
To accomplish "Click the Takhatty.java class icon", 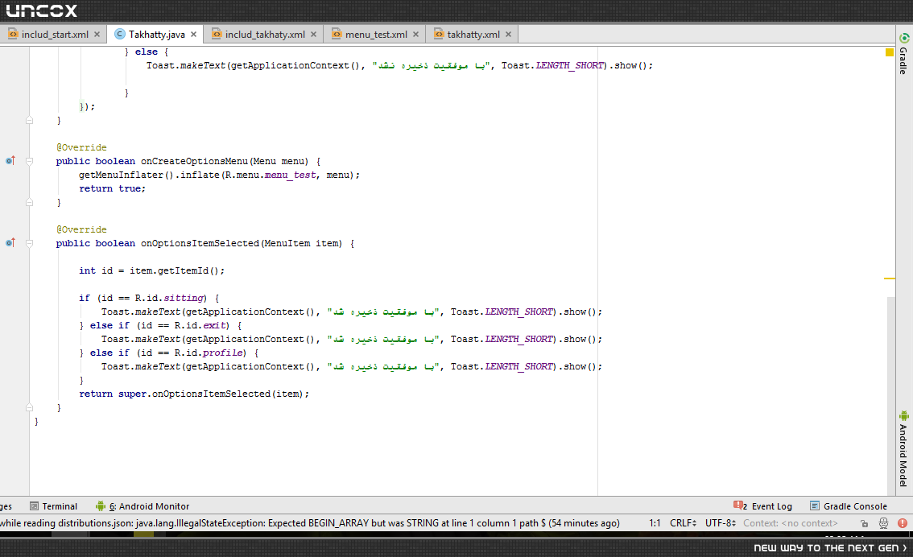I will (119, 35).
